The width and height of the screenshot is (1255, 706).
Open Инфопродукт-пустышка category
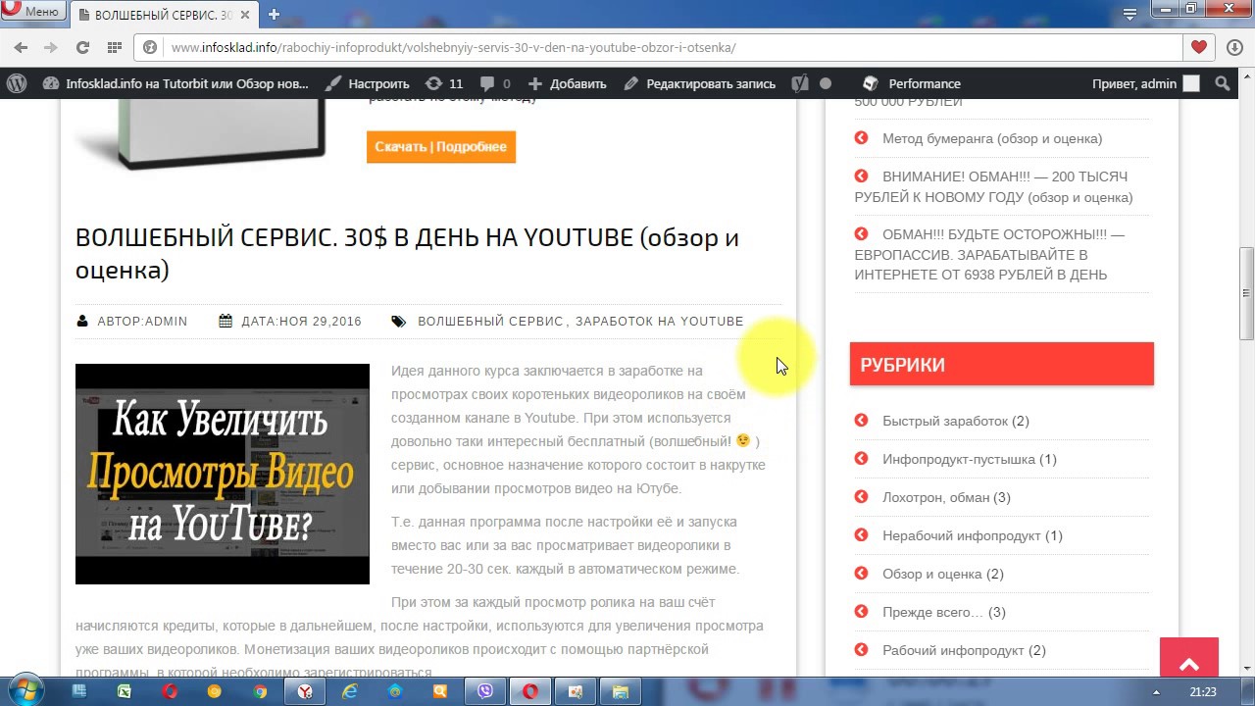(959, 459)
